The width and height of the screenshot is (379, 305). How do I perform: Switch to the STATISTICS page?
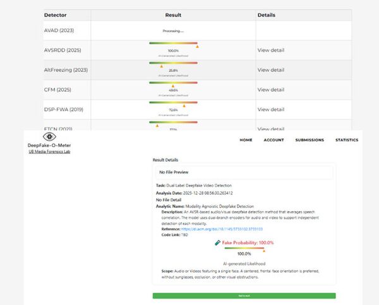pos(347,140)
